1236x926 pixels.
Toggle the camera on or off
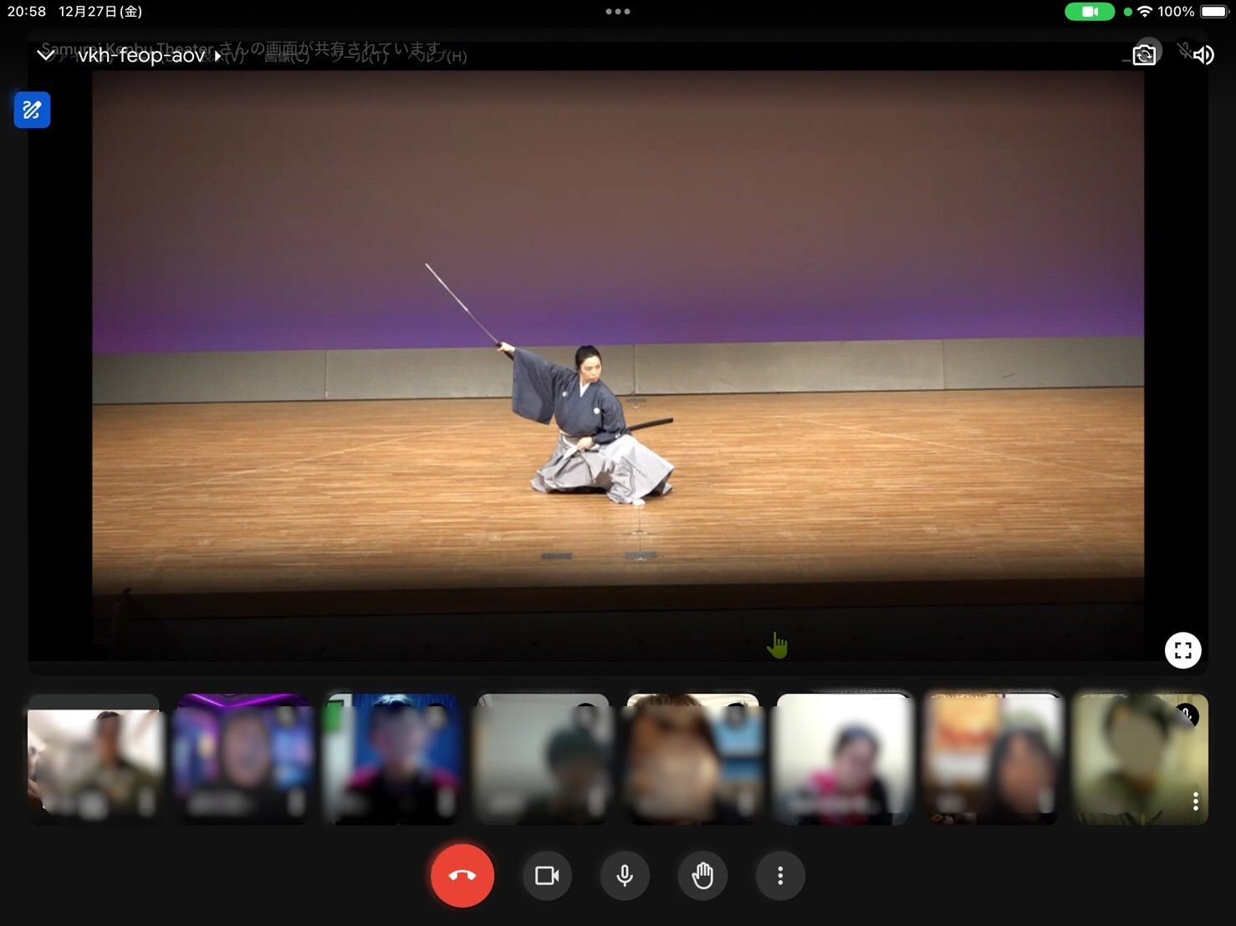point(547,875)
